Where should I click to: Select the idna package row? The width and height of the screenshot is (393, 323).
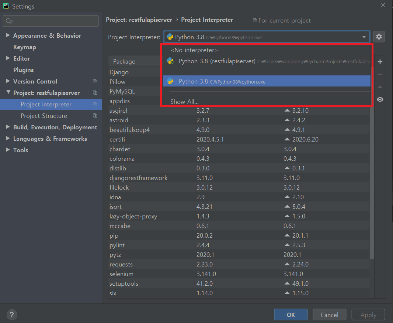(239, 197)
